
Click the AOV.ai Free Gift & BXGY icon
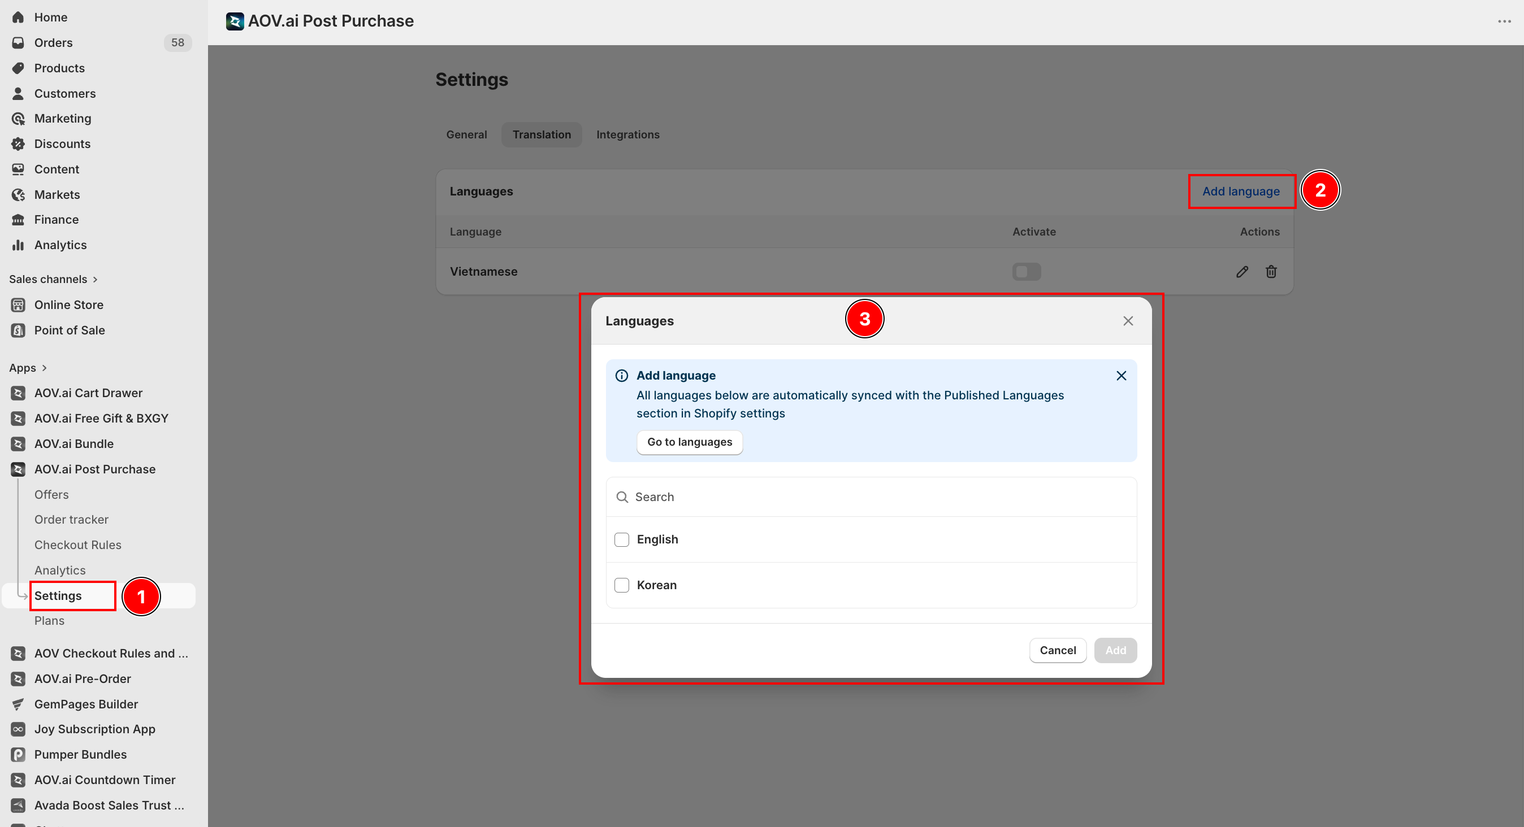pyautogui.click(x=18, y=419)
